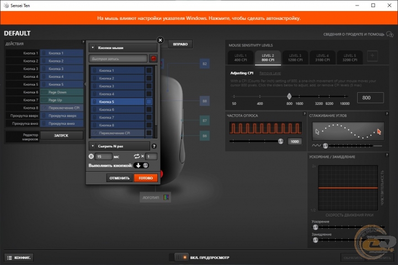Switch to Level 5 3200 CPI tab
398x265 pixels.
(350, 57)
